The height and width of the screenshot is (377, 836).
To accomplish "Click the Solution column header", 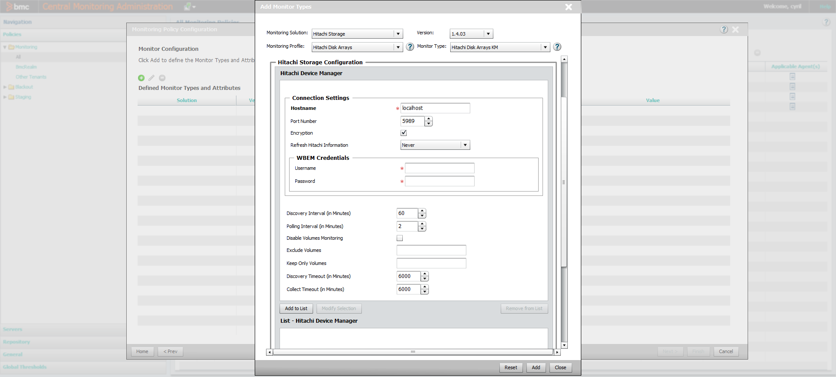I will (x=187, y=100).
